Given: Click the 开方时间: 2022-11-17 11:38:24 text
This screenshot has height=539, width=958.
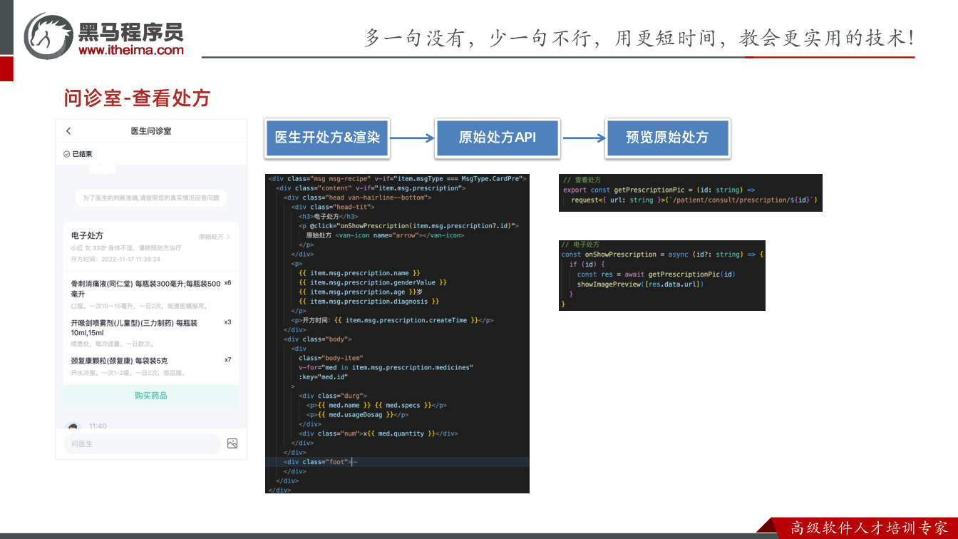Looking at the screenshot, I should [x=116, y=260].
